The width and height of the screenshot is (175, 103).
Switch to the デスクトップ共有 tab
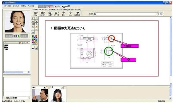click(62, 10)
